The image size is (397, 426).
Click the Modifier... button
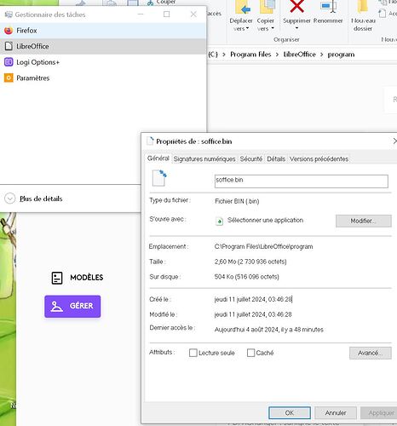(364, 221)
